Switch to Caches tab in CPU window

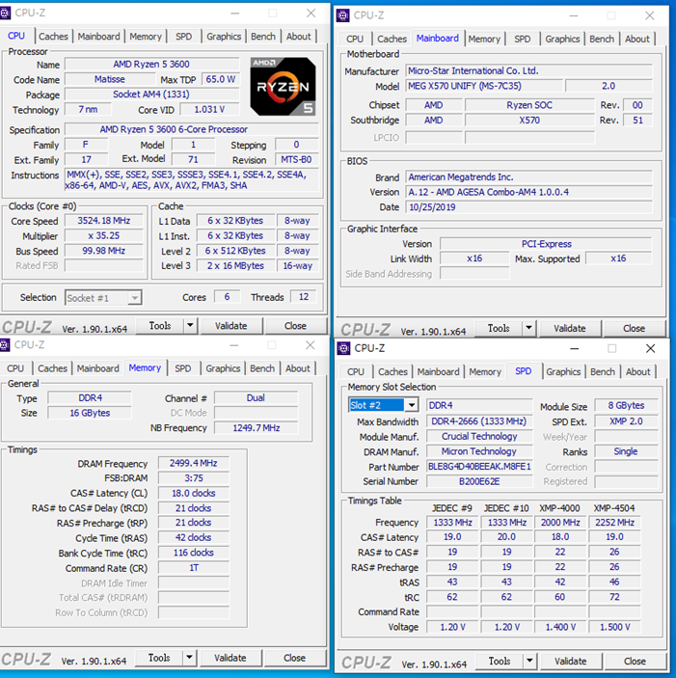tap(53, 37)
